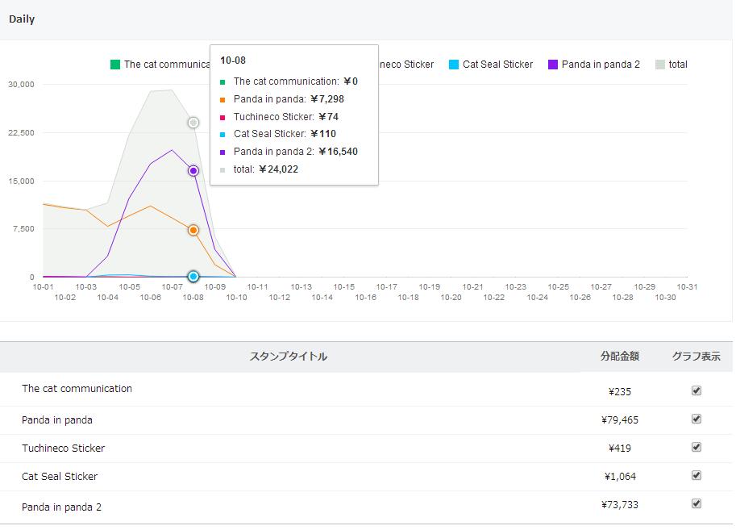Select the Tuchineco Sticker table row title
The height and width of the screenshot is (530, 736).
click(63, 449)
